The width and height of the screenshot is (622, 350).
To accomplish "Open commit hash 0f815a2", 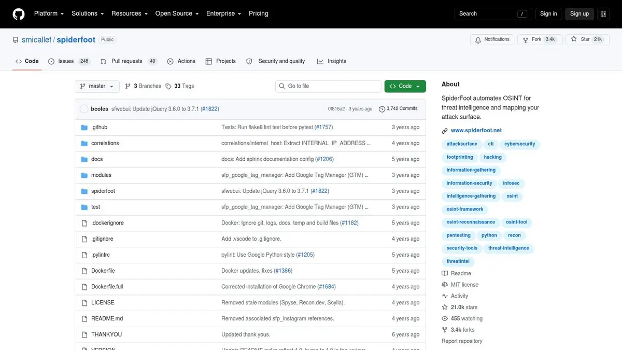I will tap(336, 109).
